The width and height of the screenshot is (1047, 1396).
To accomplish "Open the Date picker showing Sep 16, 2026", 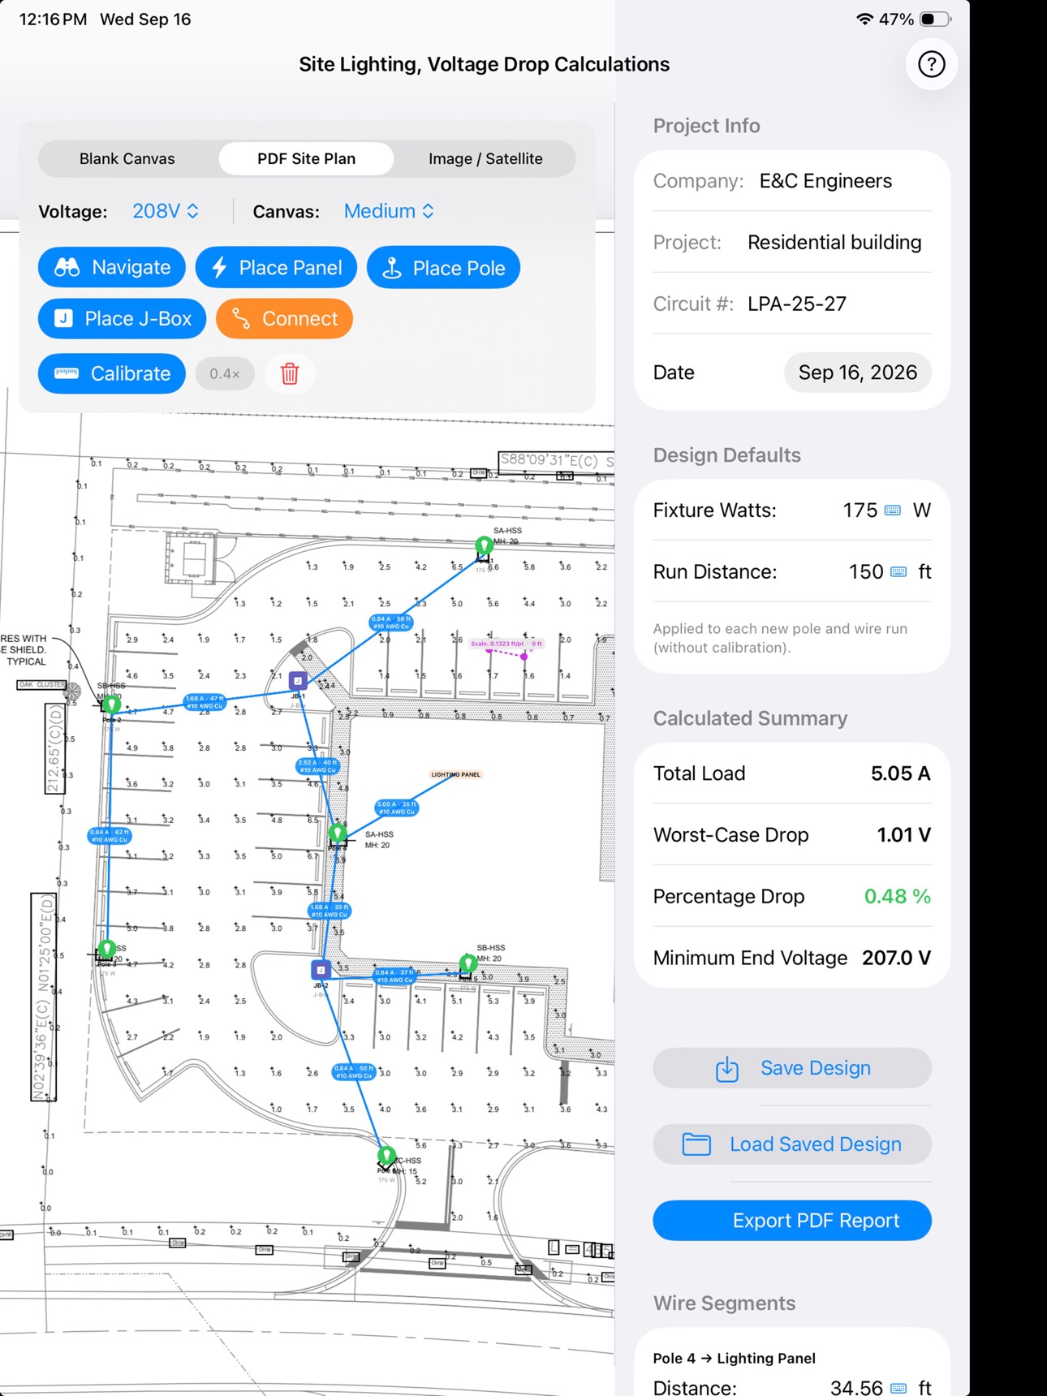I will (857, 373).
